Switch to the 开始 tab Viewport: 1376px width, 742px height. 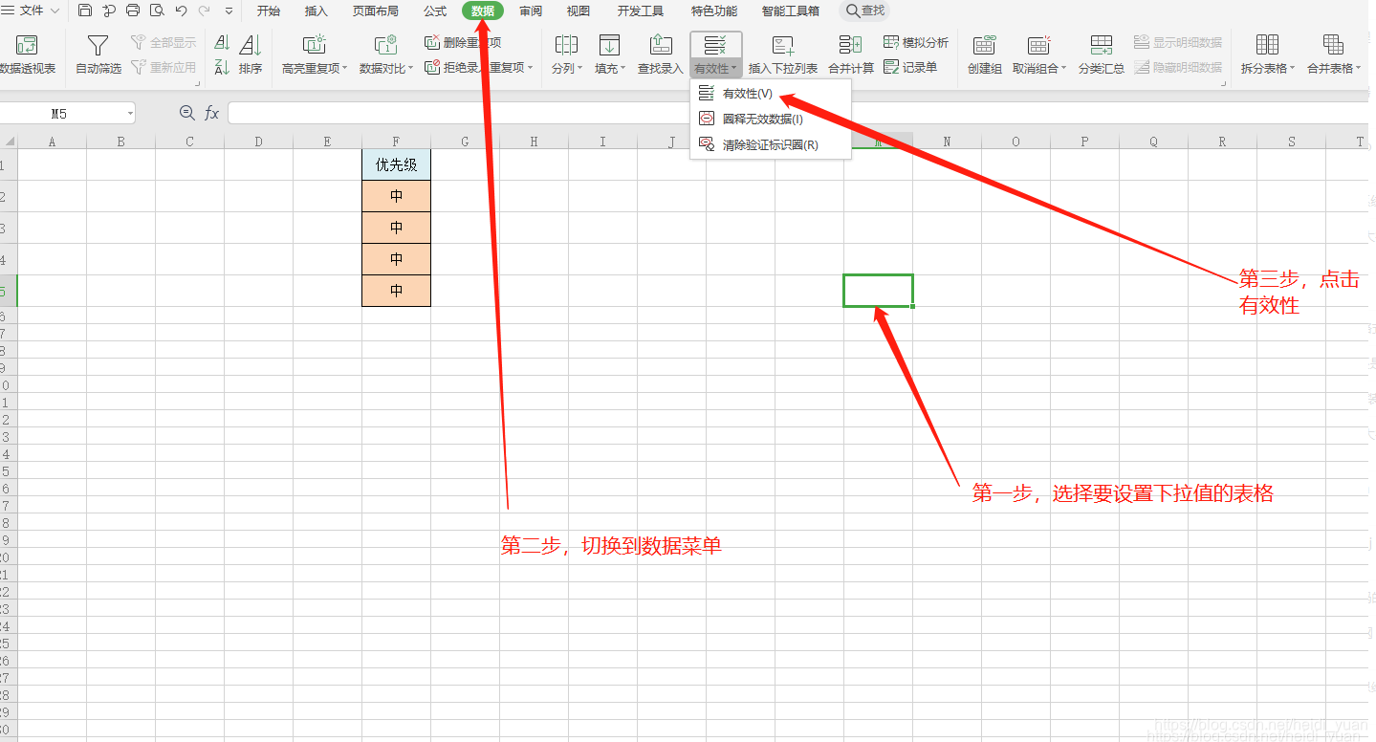(269, 11)
